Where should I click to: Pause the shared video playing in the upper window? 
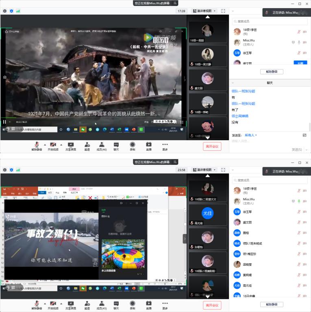pos(5,121)
